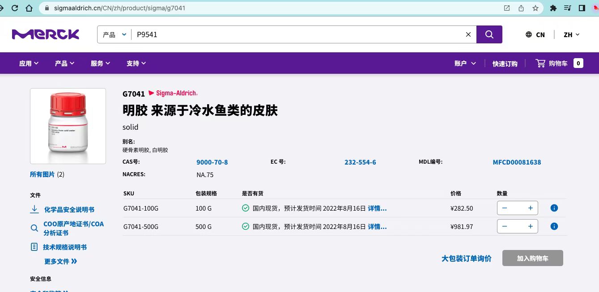Click the globe CN region selector
Viewport: 599px width, 292px height.
coord(535,34)
